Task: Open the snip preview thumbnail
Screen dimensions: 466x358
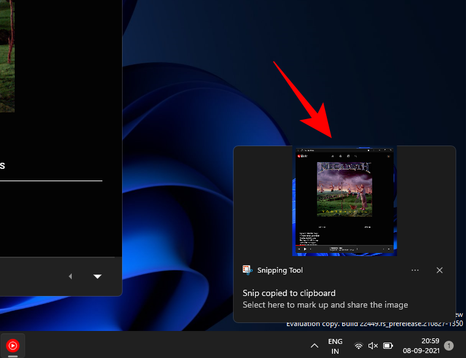Action: click(x=344, y=201)
